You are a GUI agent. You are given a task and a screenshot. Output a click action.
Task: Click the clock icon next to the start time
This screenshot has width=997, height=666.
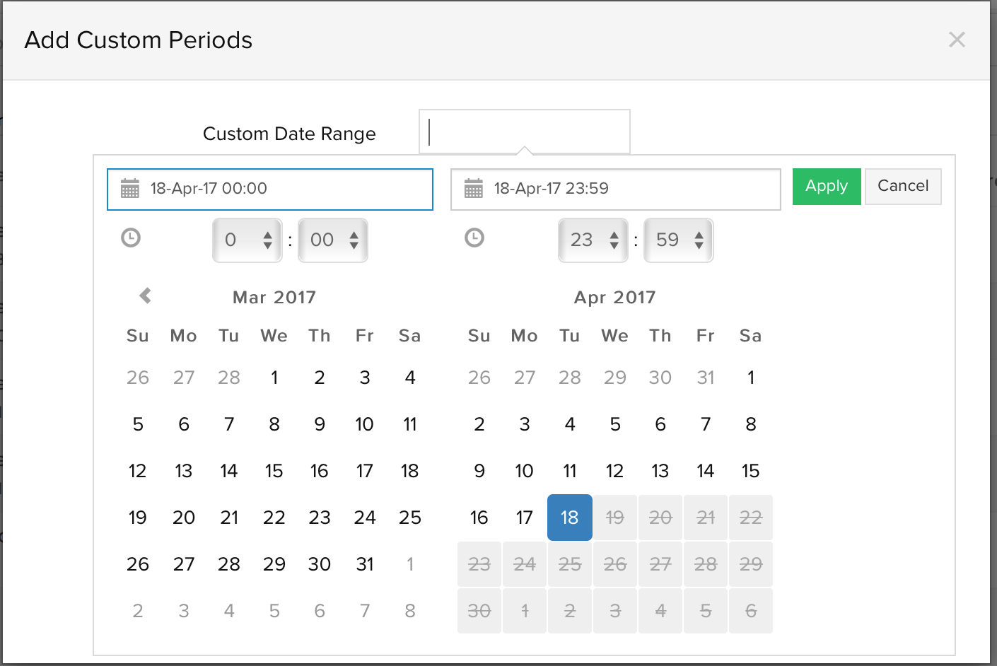[x=131, y=238]
